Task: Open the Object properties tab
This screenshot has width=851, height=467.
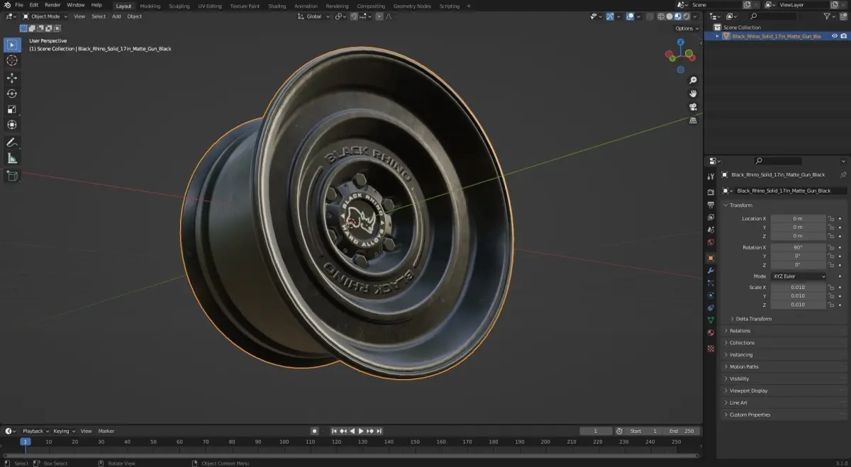Action: (711, 258)
